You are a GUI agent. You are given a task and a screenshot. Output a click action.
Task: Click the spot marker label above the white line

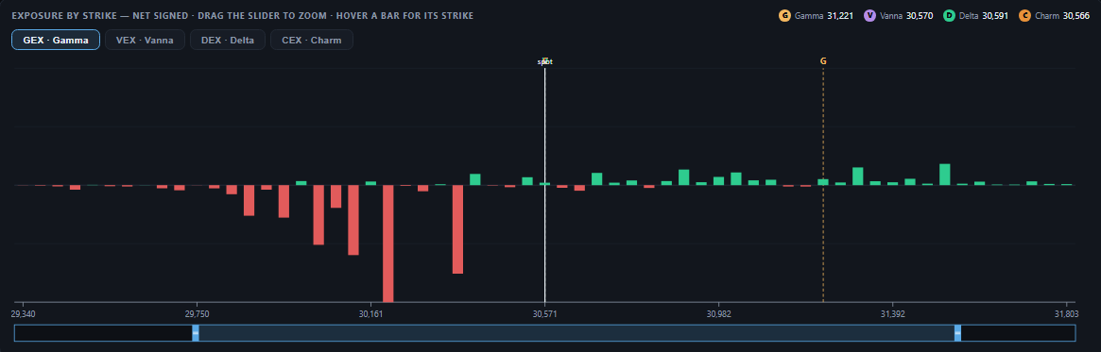click(x=545, y=61)
